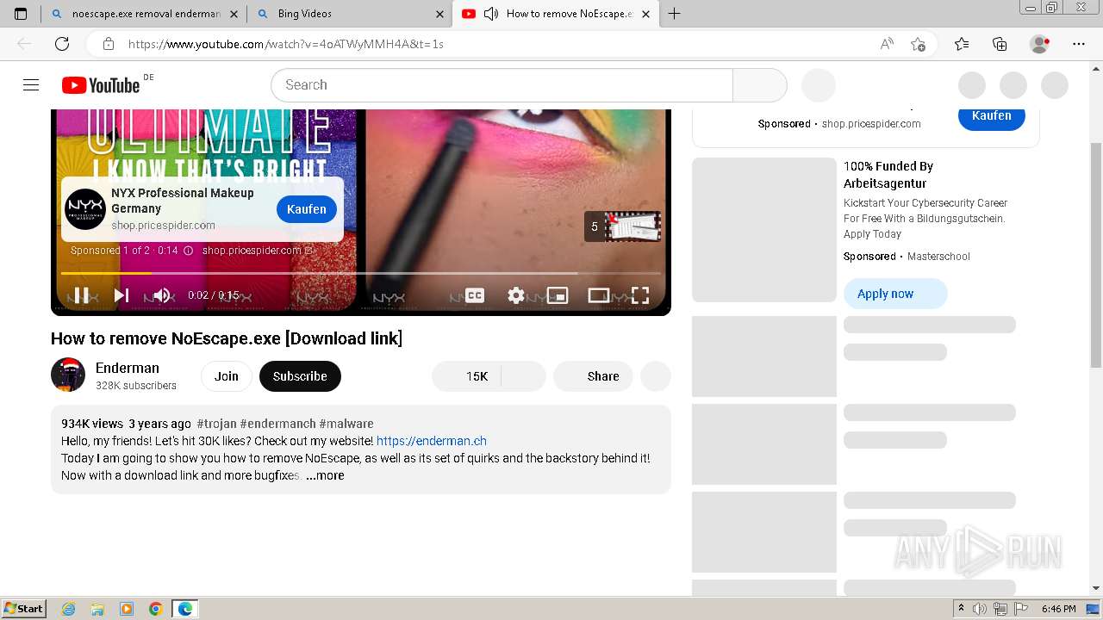Pause the video with the pause button
Image resolution: width=1103 pixels, height=620 pixels.
(82, 295)
